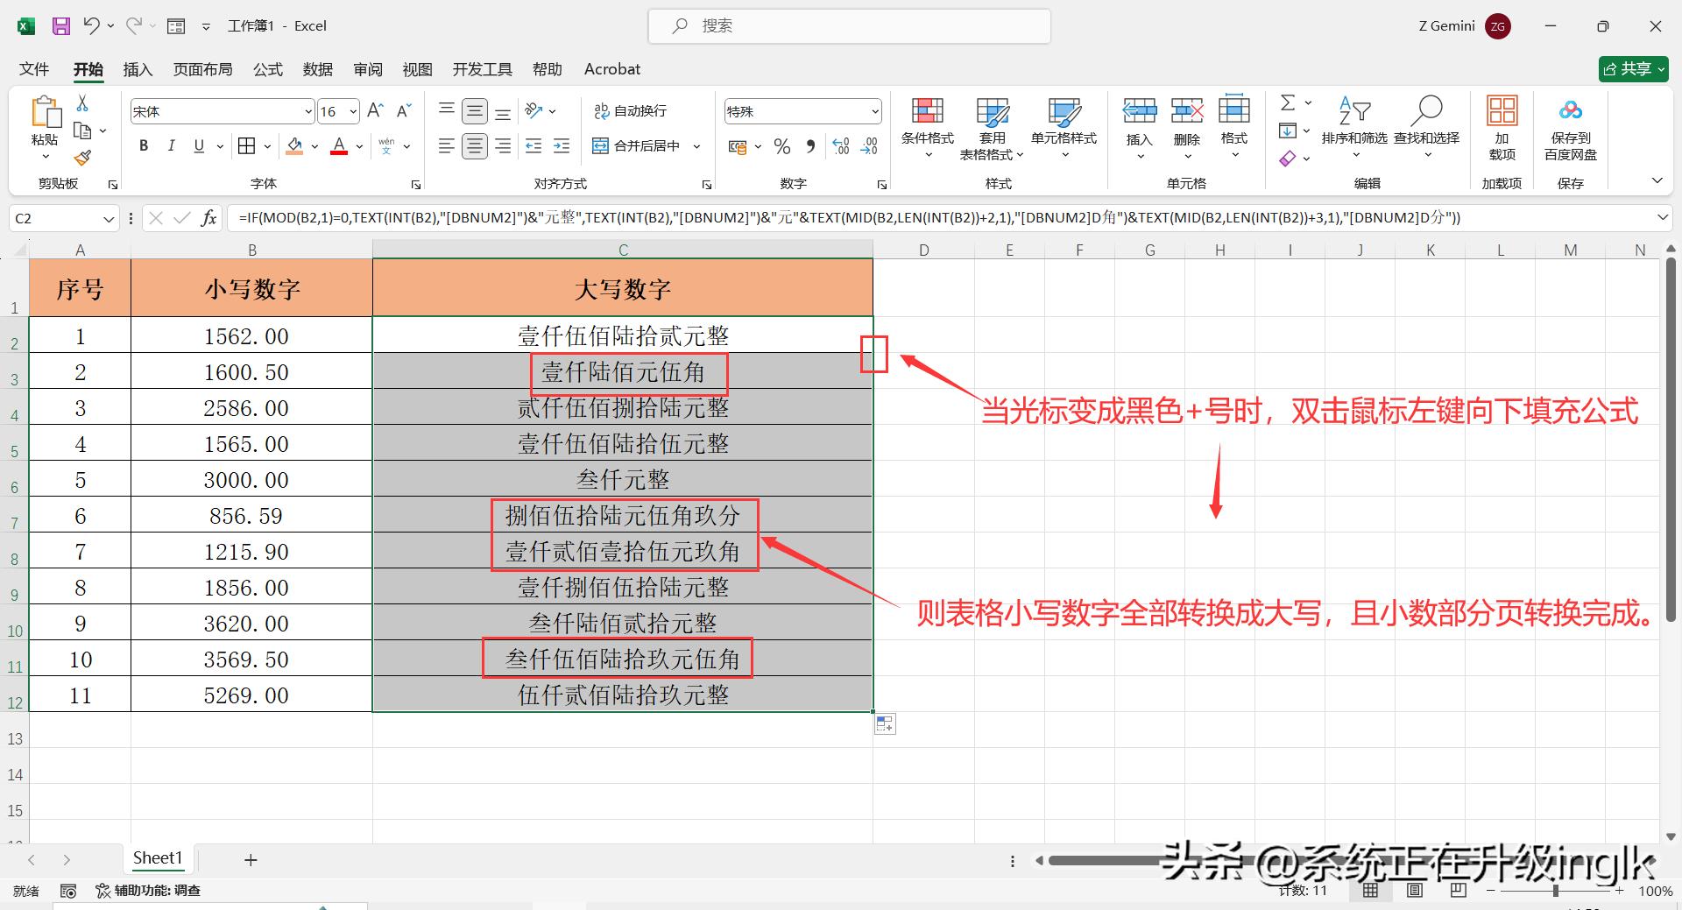This screenshot has height=910, width=1682.
Task: Open Conditional Formatting icon menu
Action: pyautogui.click(x=927, y=112)
